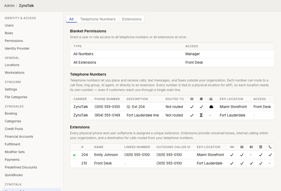Click the contact book checkmark for extension 210
The image size is (281, 191).
tap(261, 163)
